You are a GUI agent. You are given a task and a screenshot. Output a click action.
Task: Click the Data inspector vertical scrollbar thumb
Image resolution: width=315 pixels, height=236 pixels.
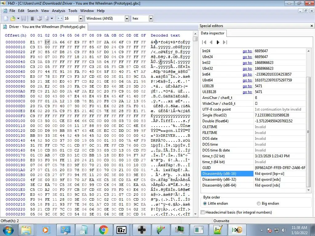click(x=308, y=132)
